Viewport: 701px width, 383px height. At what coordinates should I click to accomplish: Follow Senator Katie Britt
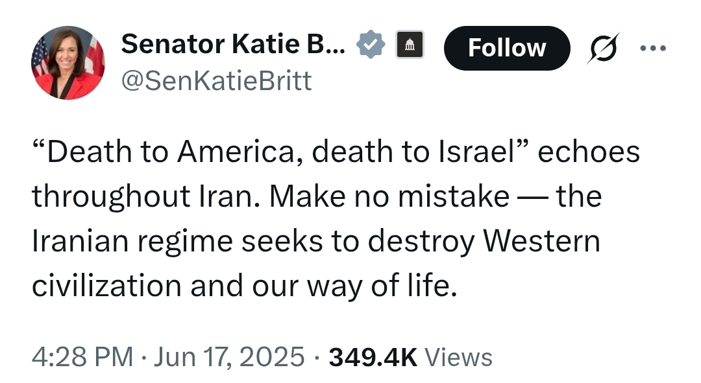(507, 48)
